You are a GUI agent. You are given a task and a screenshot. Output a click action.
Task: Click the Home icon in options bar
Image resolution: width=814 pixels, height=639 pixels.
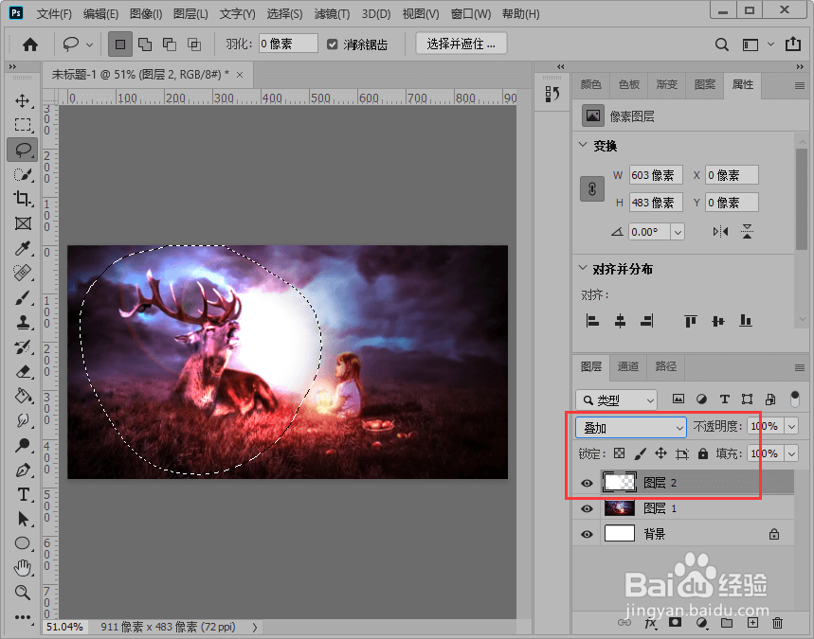(30, 44)
